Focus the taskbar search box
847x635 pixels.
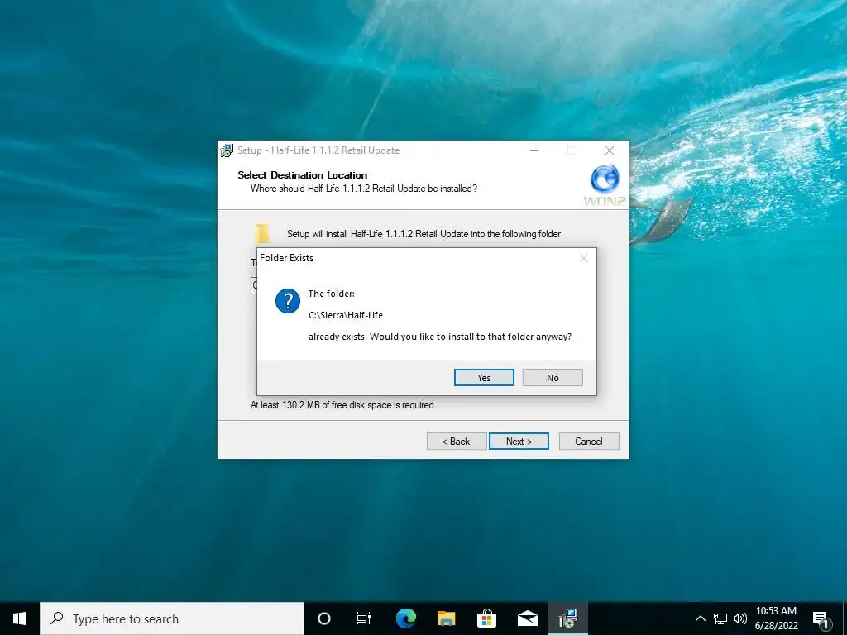click(172, 618)
